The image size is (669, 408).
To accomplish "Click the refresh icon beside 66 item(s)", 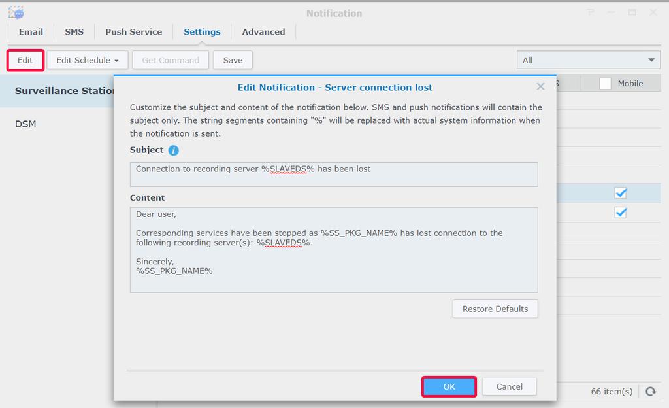I will [x=650, y=392].
